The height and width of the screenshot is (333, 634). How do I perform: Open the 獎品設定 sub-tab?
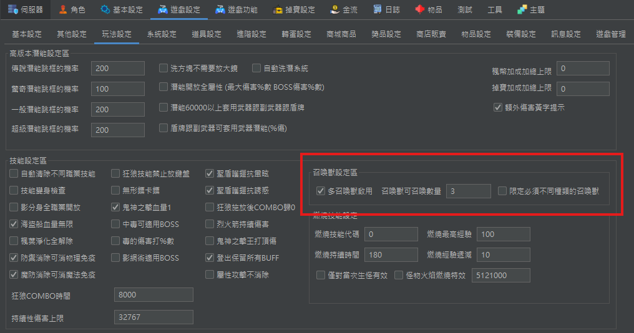pyautogui.click(x=386, y=34)
